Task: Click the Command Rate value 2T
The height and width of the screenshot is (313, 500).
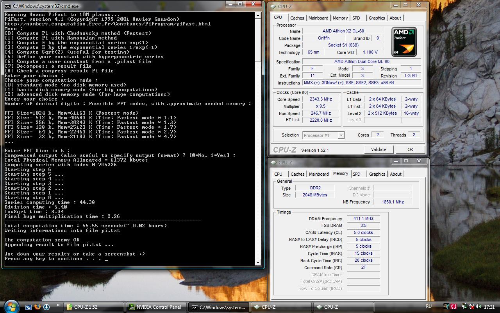Action: (x=363, y=268)
